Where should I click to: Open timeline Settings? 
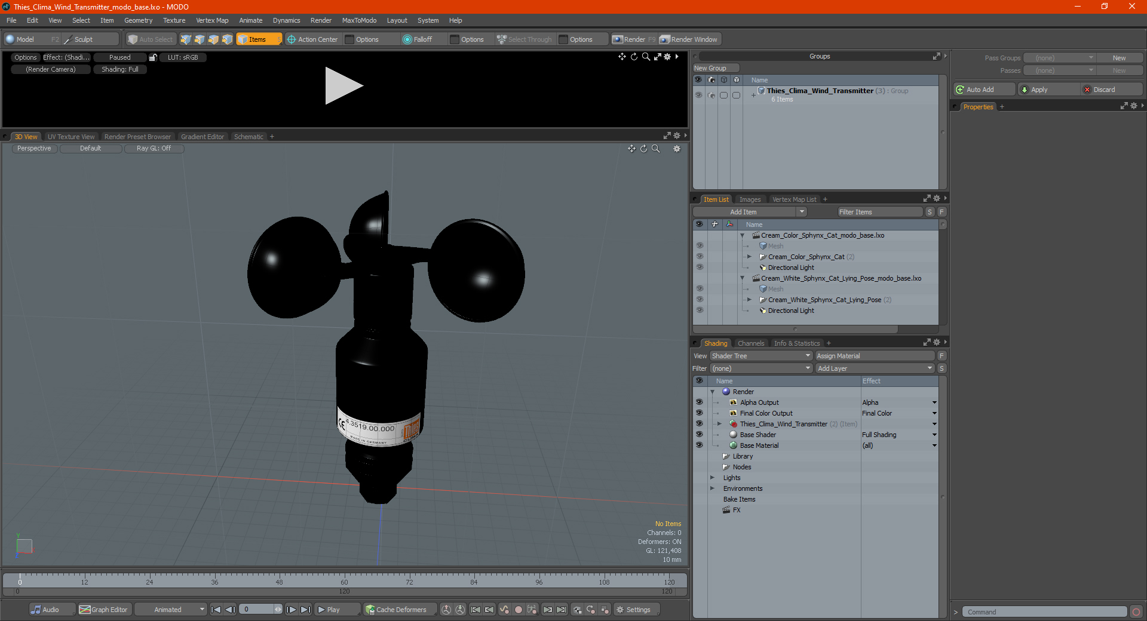[x=636, y=610]
